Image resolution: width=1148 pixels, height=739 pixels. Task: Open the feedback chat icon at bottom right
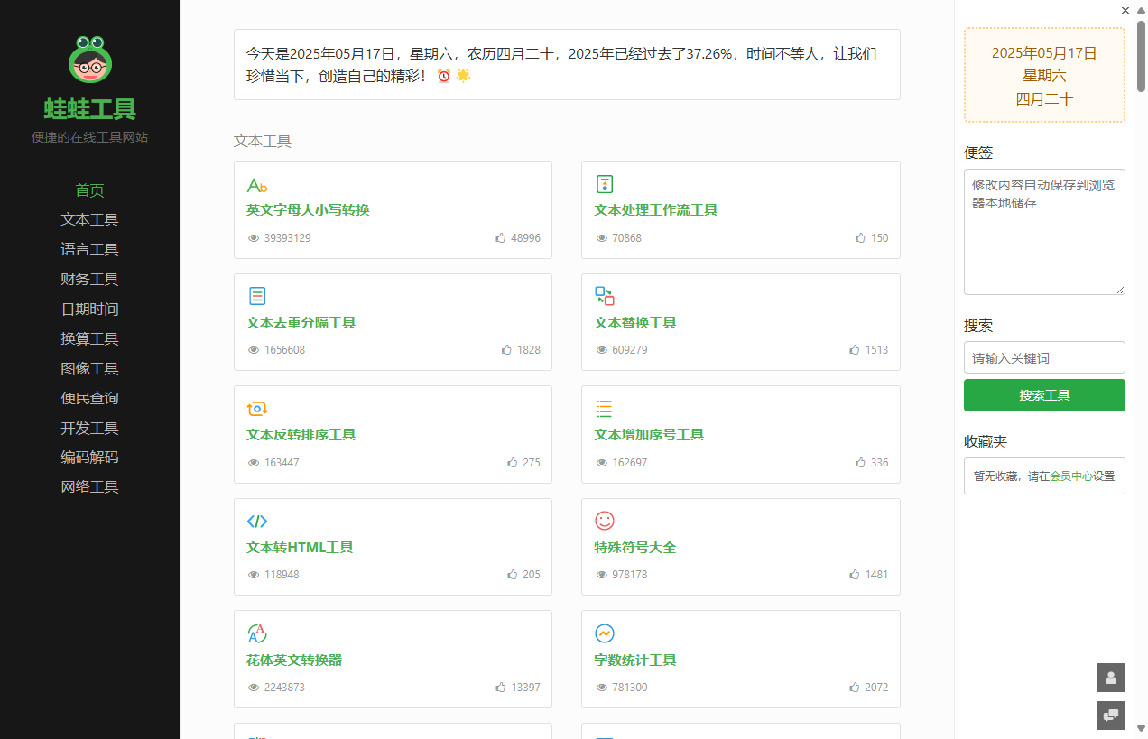point(1110,716)
